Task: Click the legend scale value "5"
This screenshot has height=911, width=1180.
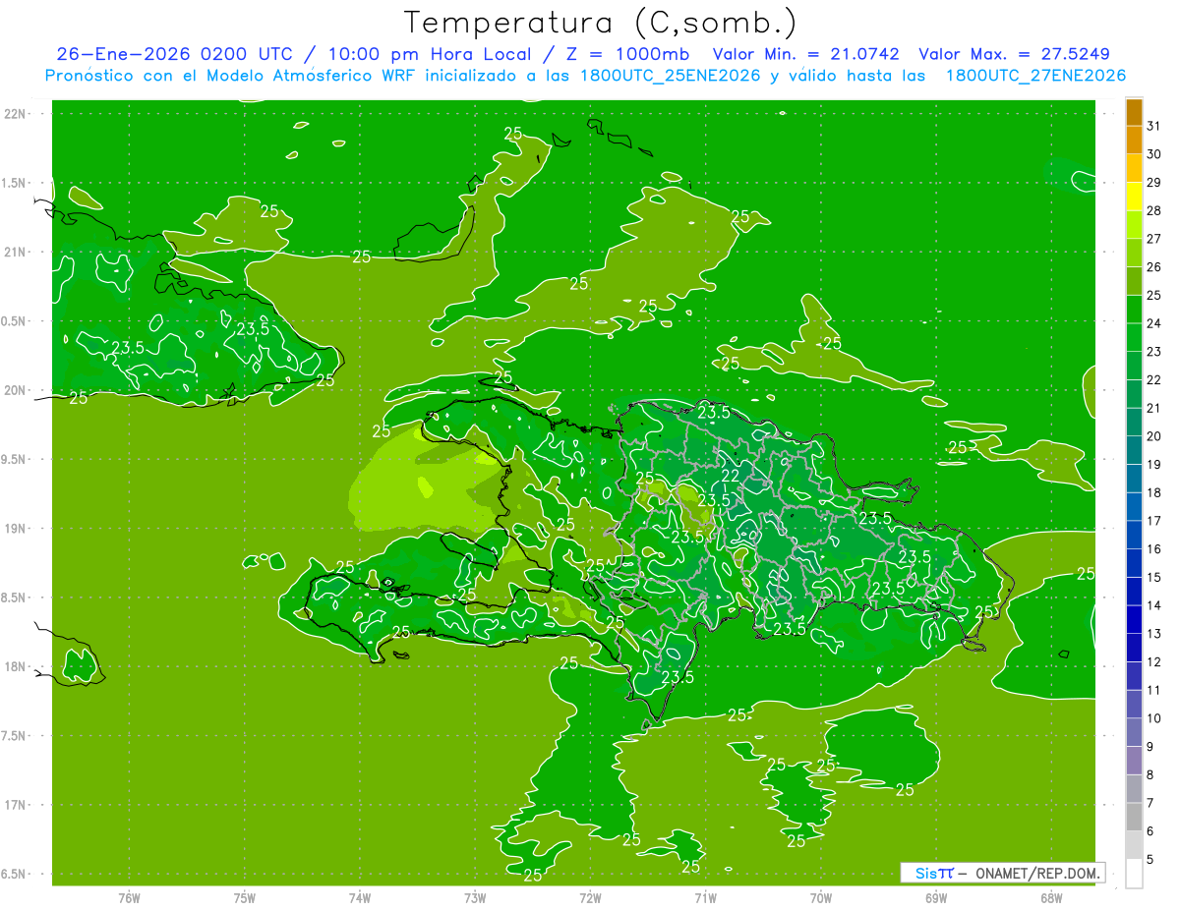Action: 1150,859
